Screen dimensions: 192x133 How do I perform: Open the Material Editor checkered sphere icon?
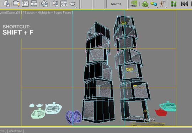point(44,4)
